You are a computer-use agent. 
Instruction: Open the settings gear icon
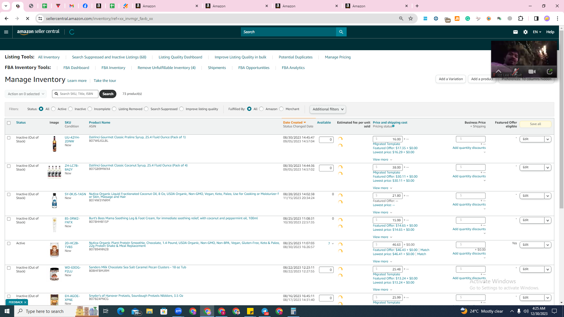tap(526, 32)
